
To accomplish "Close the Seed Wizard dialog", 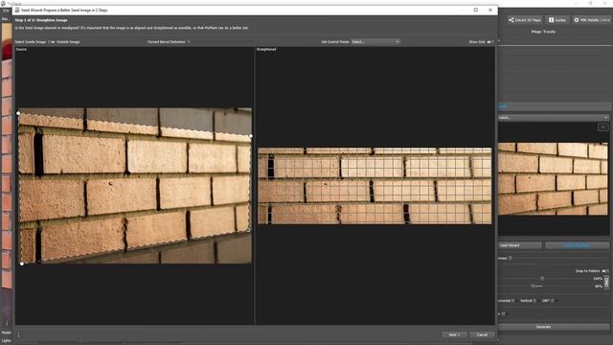I will pos(490,11).
